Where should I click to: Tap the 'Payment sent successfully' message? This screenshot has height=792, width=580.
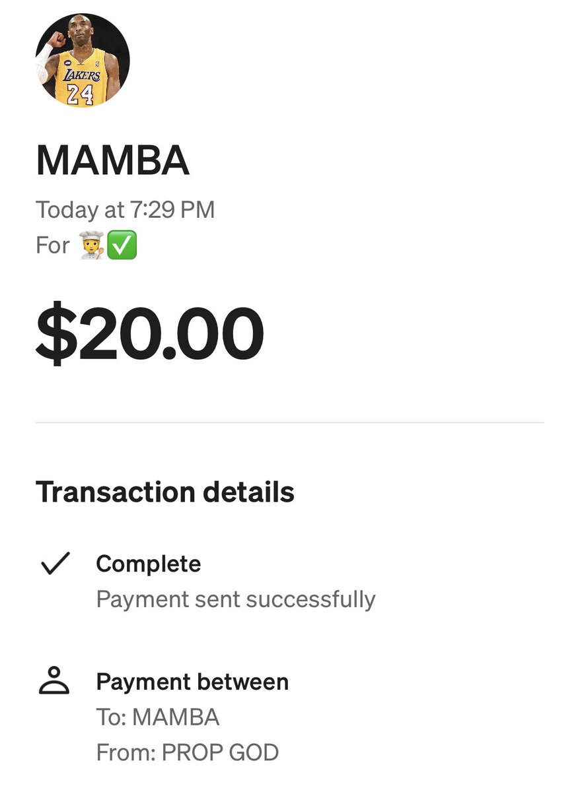coord(236,599)
